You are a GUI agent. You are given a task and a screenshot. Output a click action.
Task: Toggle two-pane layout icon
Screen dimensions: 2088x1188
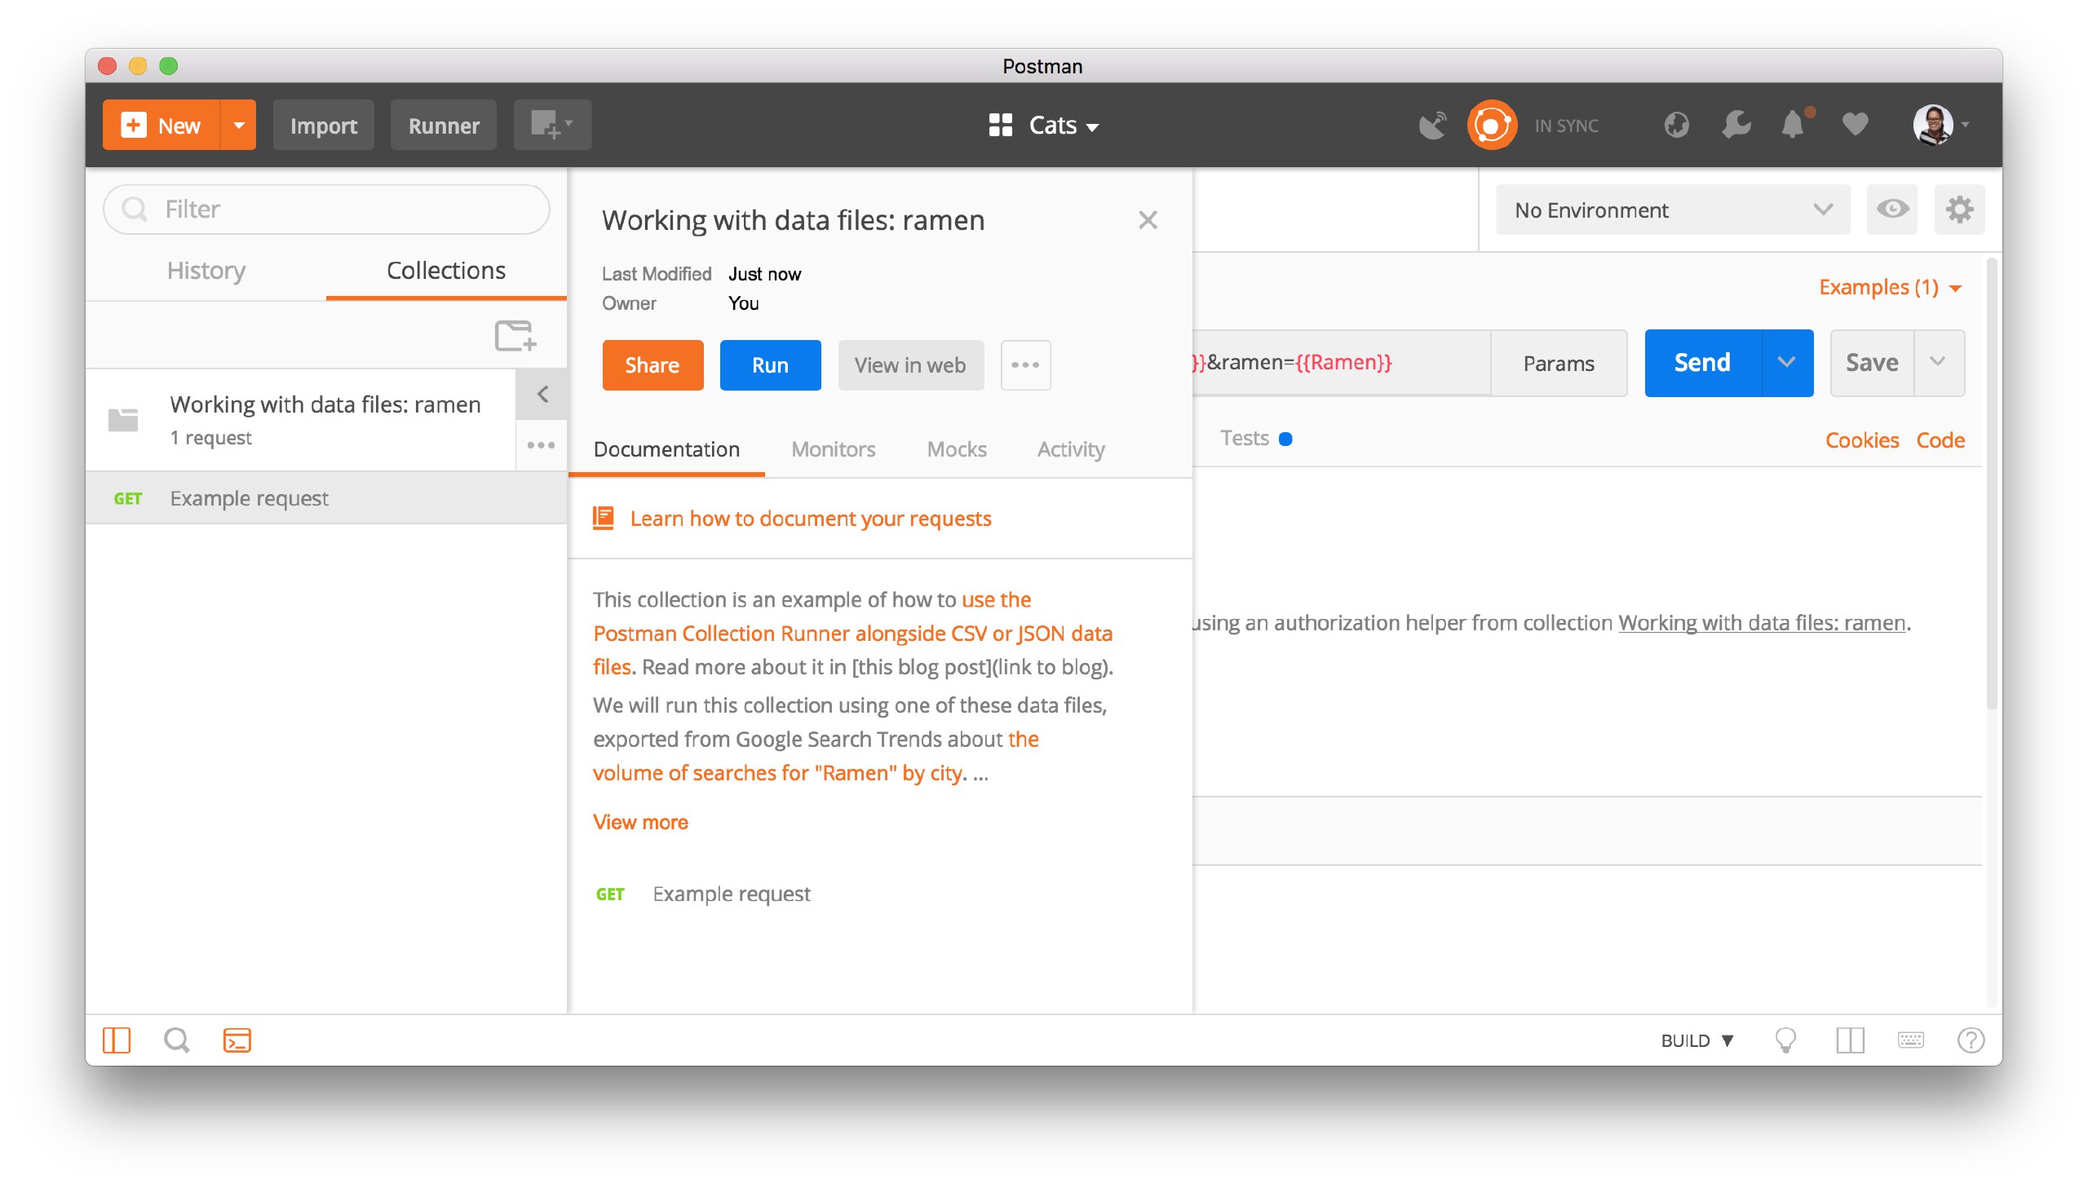click(x=1849, y=1040)
